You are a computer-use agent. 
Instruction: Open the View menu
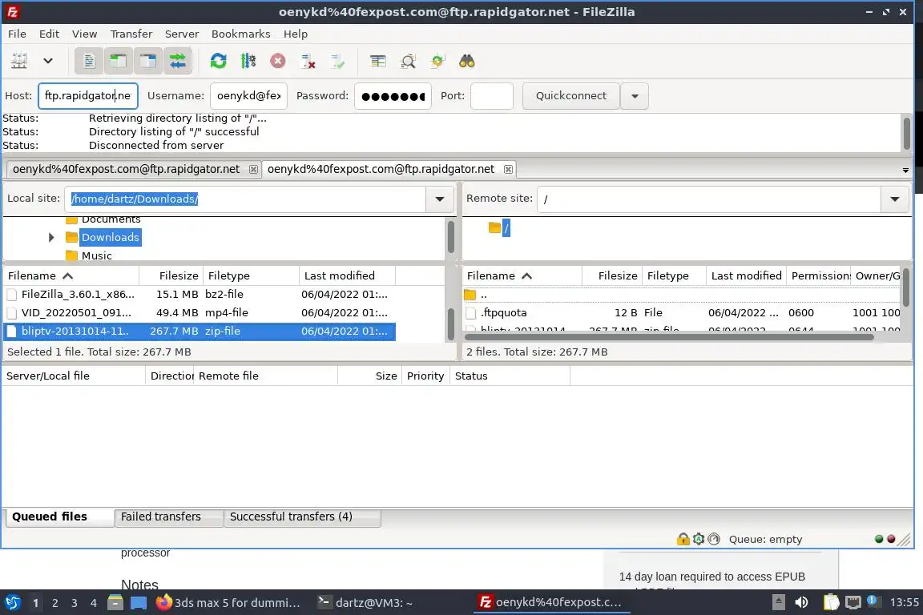84,34
